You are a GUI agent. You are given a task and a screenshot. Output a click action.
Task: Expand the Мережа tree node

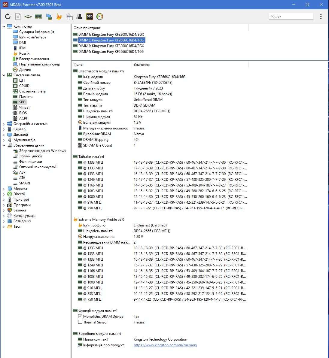pyautogui.click(x=4, y=189)
